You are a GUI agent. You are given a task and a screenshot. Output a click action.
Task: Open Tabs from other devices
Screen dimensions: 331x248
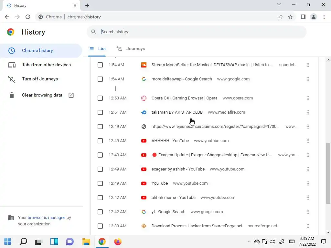click(x=41, y=65)
